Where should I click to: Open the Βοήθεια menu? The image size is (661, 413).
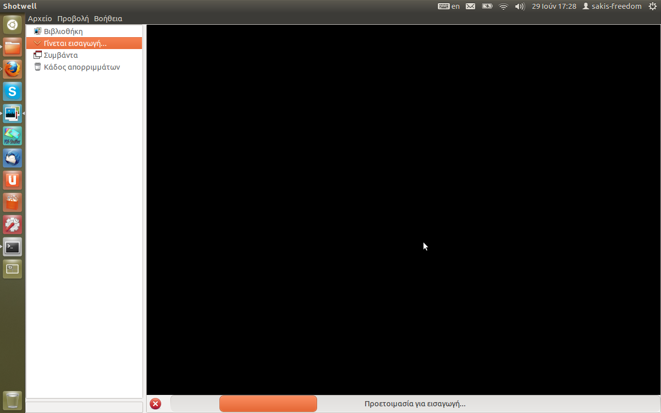[108, 19]
